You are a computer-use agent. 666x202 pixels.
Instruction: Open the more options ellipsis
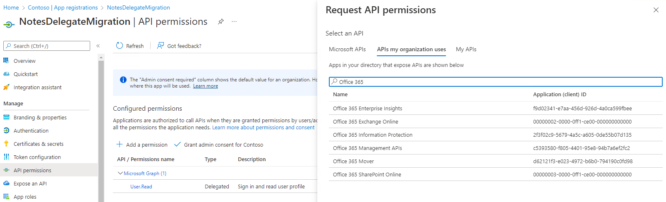coord(234,21)
